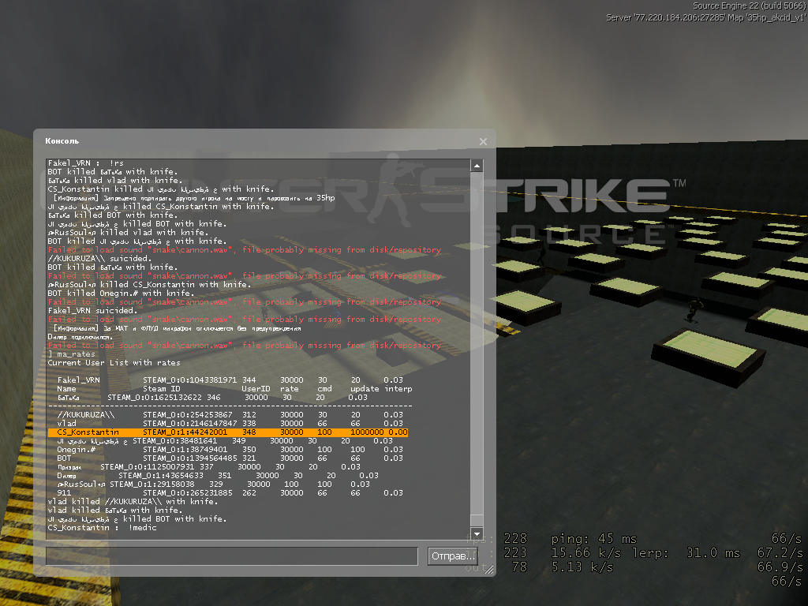The image size is (808, 606).
Task: Click the '5.13 k/s' net graph value
Action: coord(582,568)
